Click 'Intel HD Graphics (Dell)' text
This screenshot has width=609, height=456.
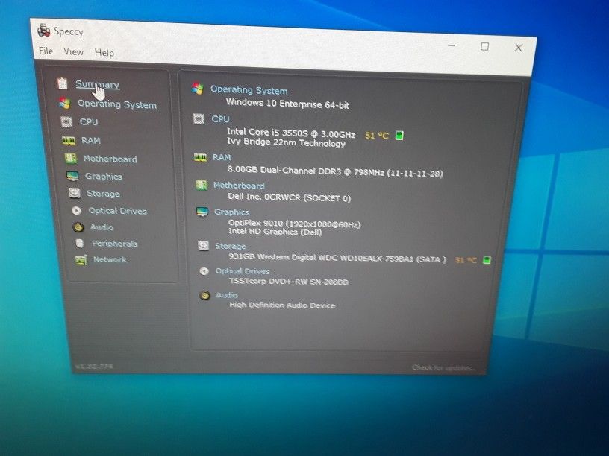pos(275,232)
